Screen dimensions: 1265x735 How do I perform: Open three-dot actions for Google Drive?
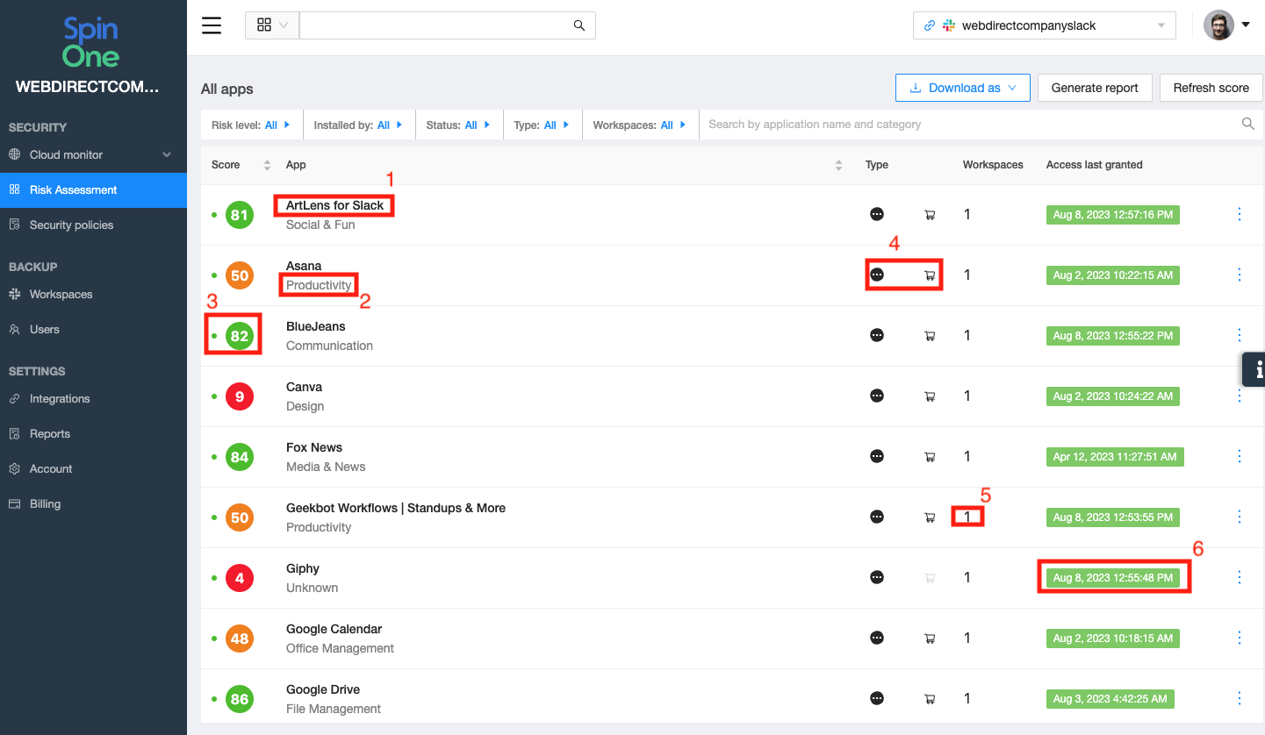tap(1239, 699)
